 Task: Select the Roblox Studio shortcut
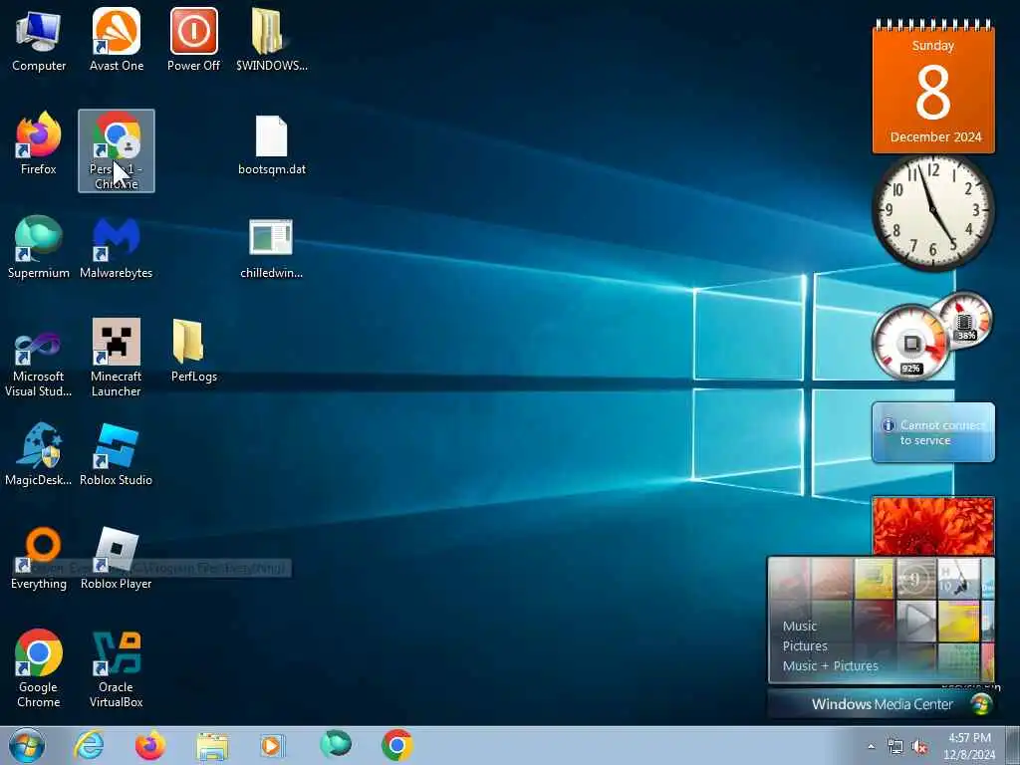click(x=117, y=454)
